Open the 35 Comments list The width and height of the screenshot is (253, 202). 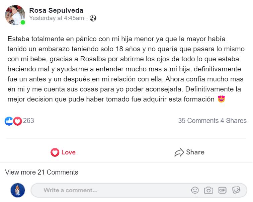[x=198, y=121]
